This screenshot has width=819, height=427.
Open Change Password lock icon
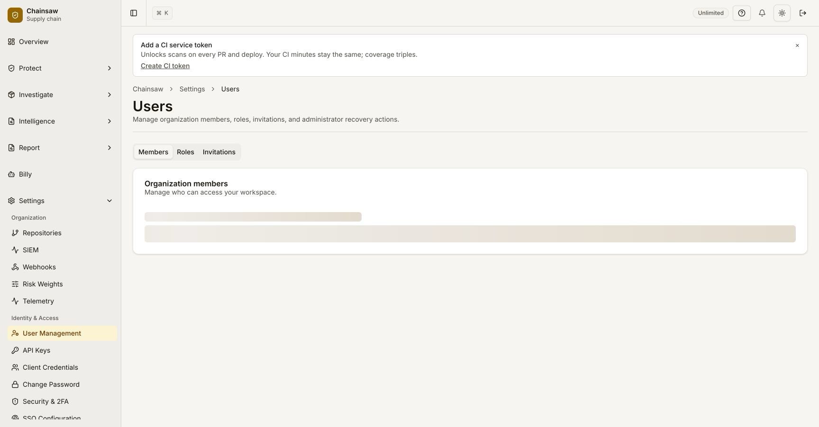tap(15, 384)
